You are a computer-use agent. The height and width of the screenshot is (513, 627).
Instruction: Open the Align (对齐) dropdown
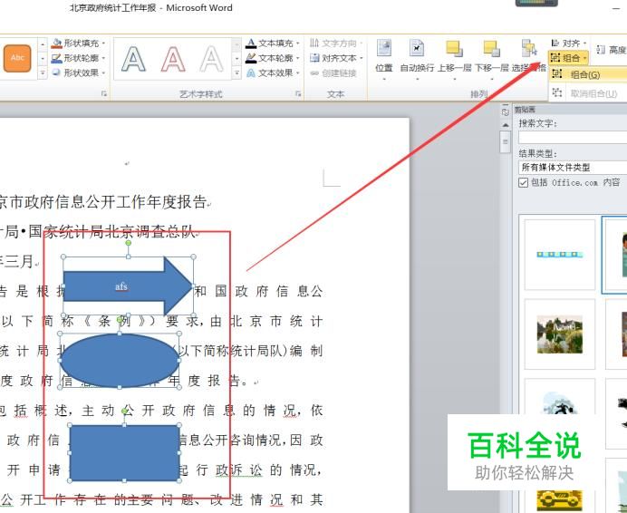[x=568, y=43]
